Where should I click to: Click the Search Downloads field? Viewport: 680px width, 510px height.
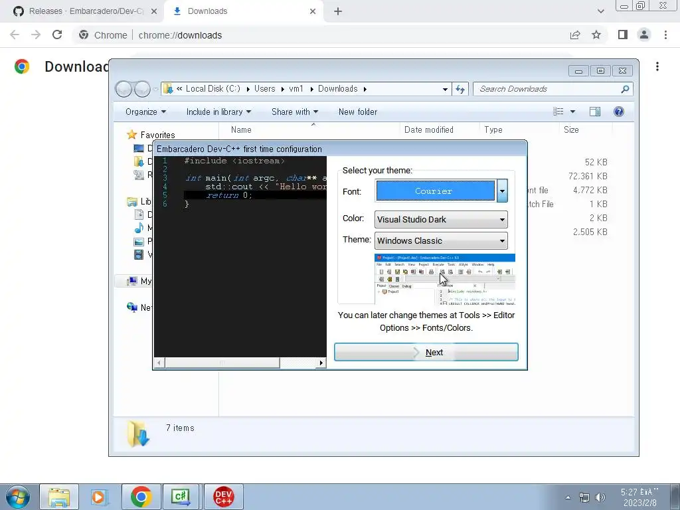pyautogui.click(x=553, y=89)
